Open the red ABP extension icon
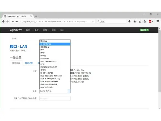The width and height of the screenshot is (161, 121). point(150,21)
